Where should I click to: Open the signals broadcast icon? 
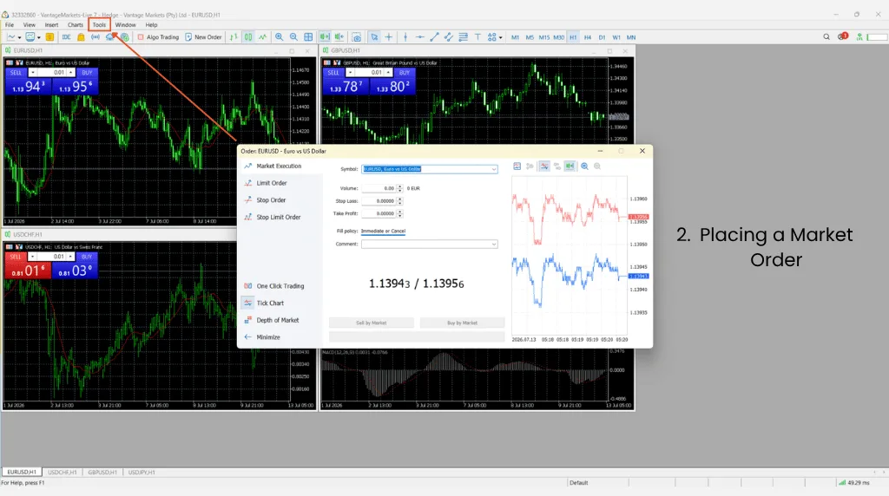tap(95, 37)
